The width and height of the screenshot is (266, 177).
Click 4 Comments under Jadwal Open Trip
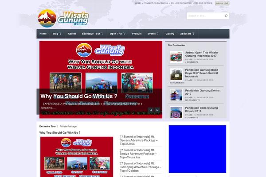tap(192, 62)
